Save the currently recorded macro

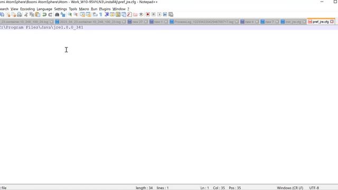pos(171,14)
